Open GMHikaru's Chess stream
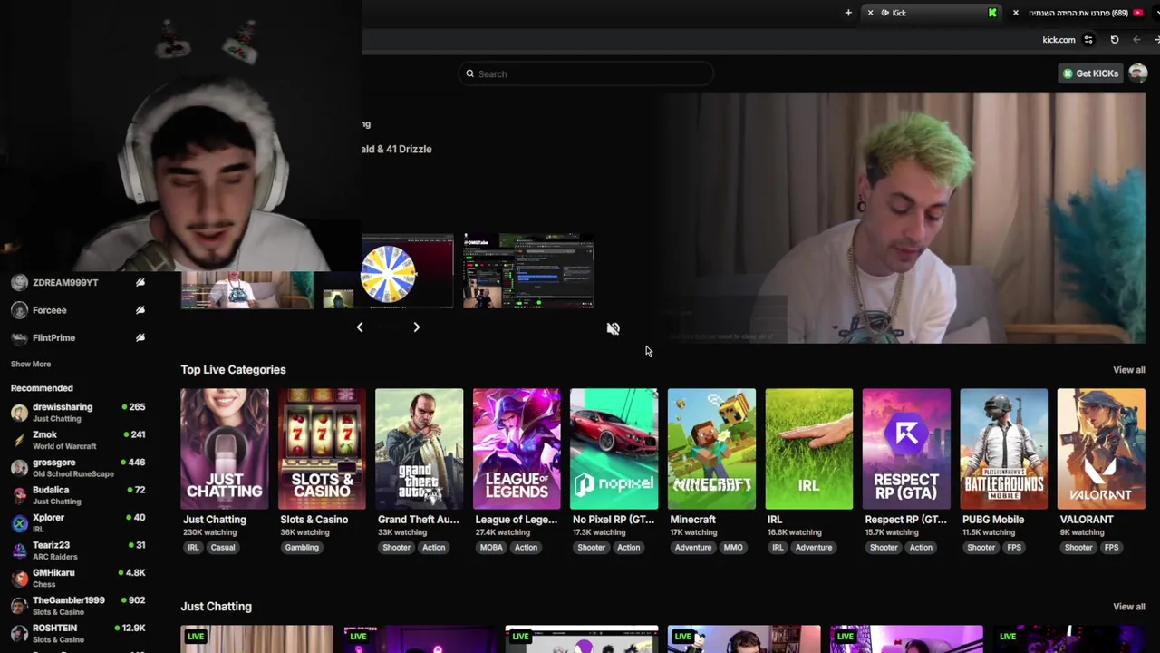The width and height of the screenshot is (1160, 653). tap(78, 578)
